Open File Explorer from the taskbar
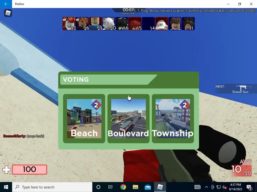 (x=135, y=187)
